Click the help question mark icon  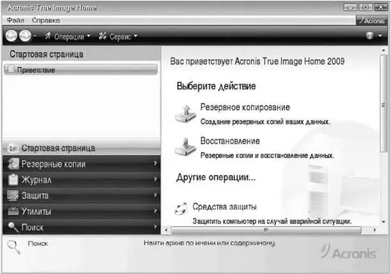[x=370, y=36]
